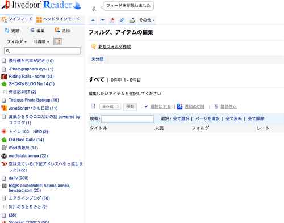
Task: Click the 移動 move button
Action: pos(130,107)
